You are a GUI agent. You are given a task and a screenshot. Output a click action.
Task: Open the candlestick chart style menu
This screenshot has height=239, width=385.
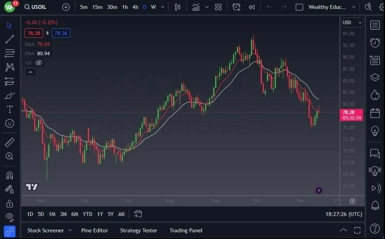click(178, 7)
